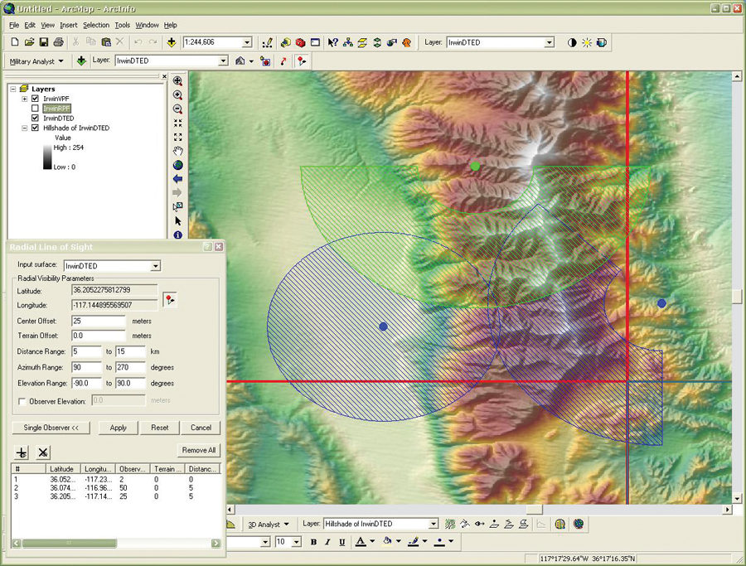
Task: Click the Save document icon
Action: [x=44, y=42]
